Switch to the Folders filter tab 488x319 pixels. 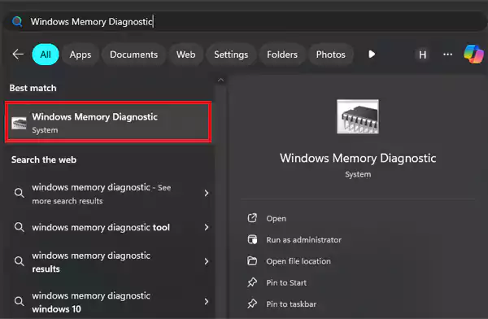coord(282,55)
